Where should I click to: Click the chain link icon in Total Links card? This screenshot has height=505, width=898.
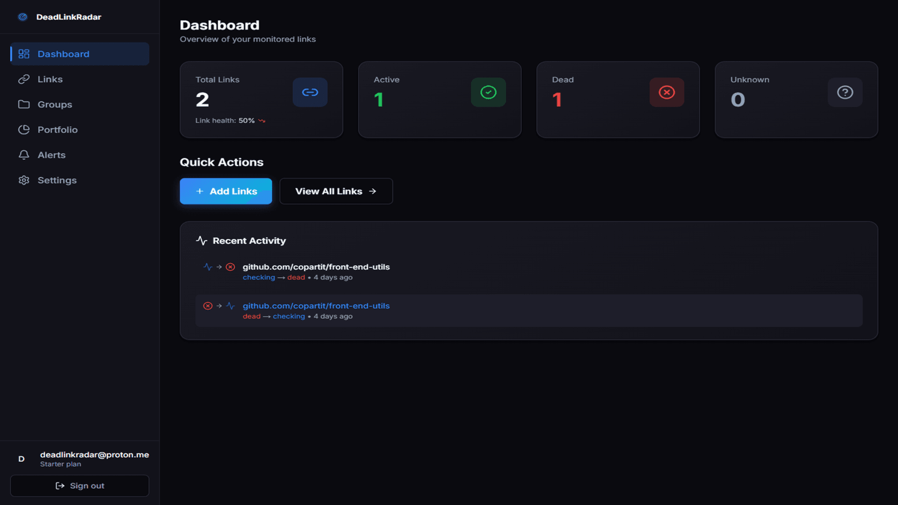(x=310, y=92)
